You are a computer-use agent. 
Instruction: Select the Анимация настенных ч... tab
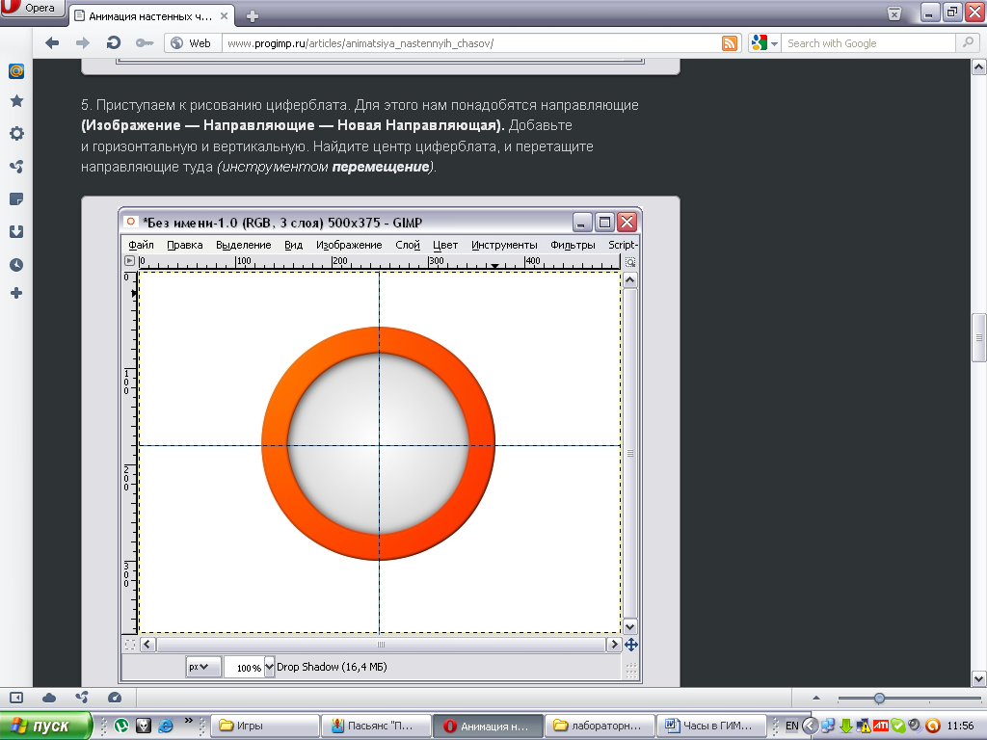(151, 15)
